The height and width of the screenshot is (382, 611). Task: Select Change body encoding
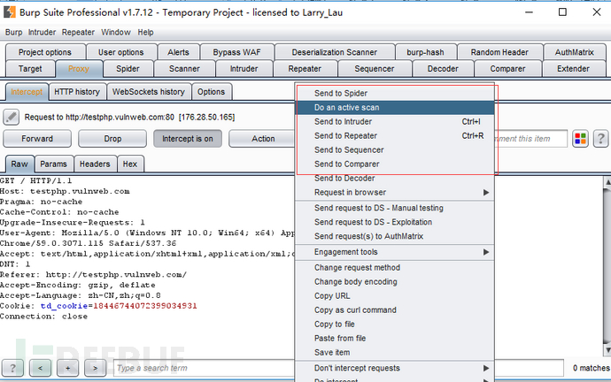(394, 282)
